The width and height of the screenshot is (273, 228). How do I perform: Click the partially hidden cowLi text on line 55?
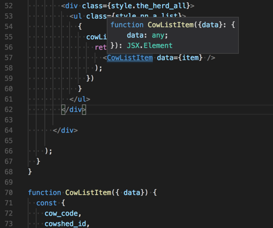click(97, 37)
